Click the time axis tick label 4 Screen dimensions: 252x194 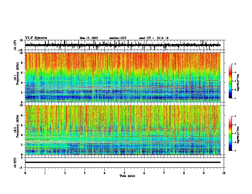click(x=105, y=173)
